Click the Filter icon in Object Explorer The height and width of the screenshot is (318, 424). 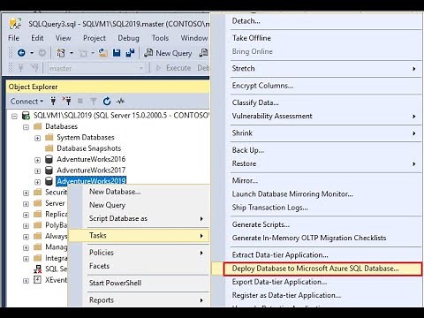[93, 102]
